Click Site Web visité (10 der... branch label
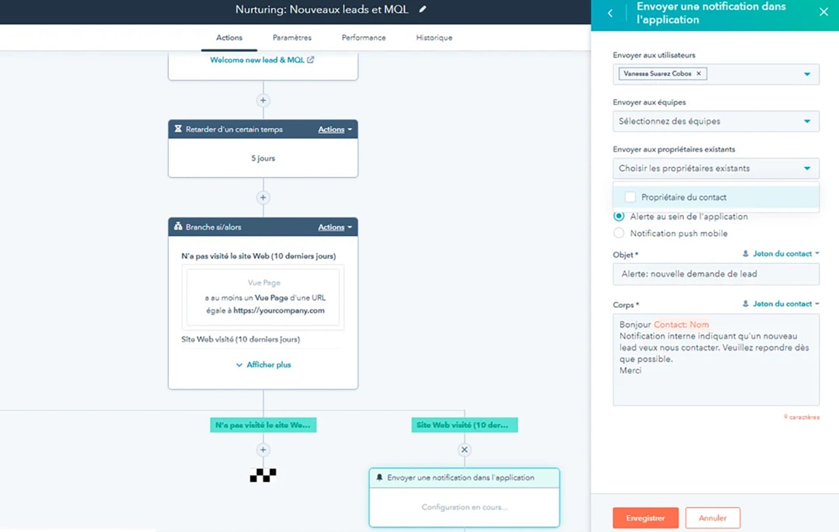 [x=464, y=425]
